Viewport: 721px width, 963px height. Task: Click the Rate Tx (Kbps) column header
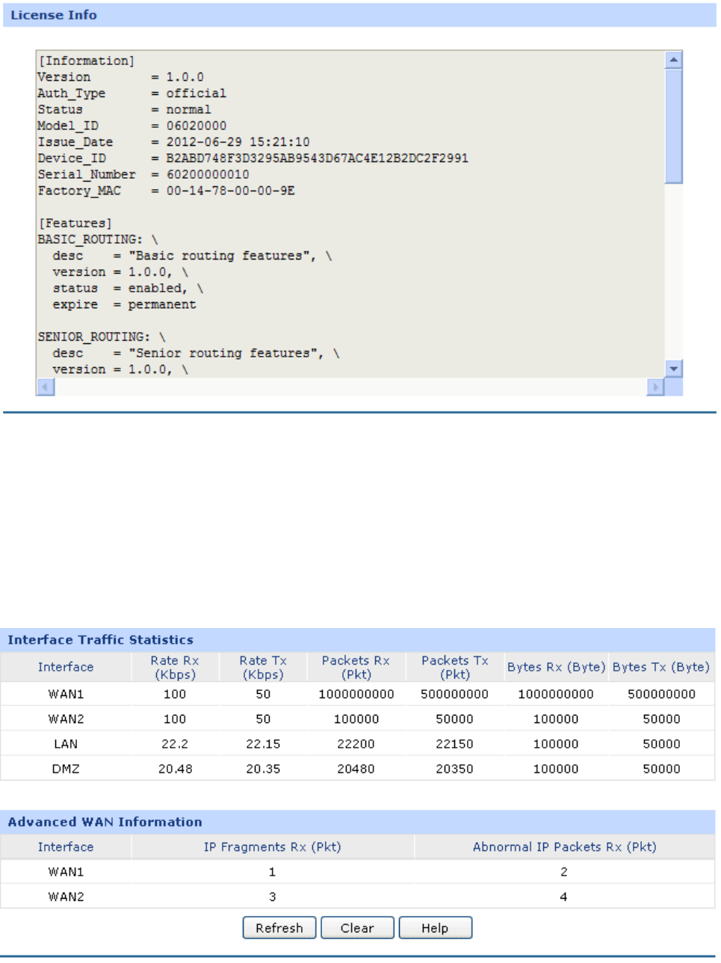[263, 667]
